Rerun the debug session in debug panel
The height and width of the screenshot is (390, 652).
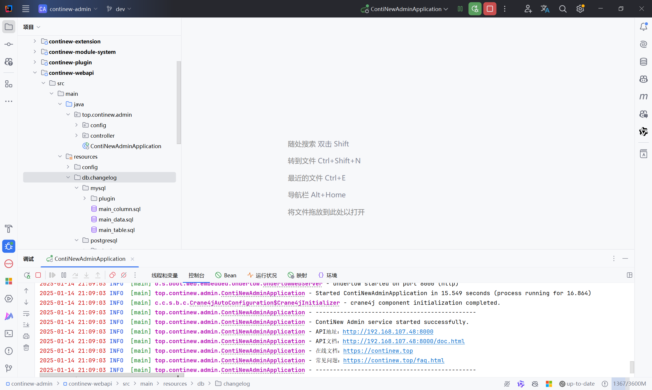pos(27,275)
